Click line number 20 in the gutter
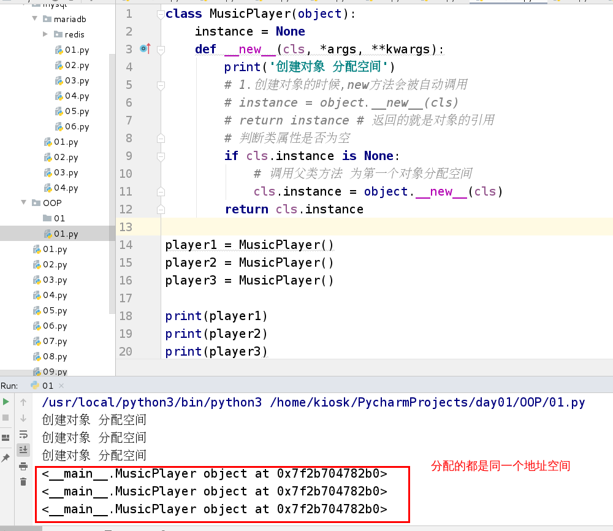Image resolution: width=613 pixels, height=531 pixels. tap(126, 351)
